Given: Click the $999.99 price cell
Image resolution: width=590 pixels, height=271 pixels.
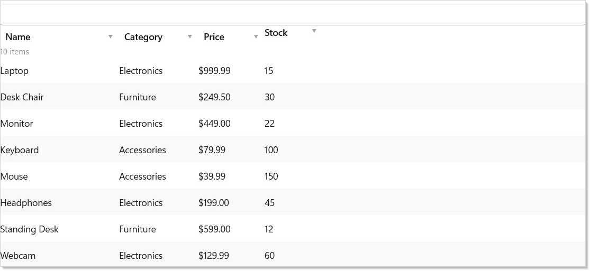Looking at the screenshot, I should [x=214, y=71].
